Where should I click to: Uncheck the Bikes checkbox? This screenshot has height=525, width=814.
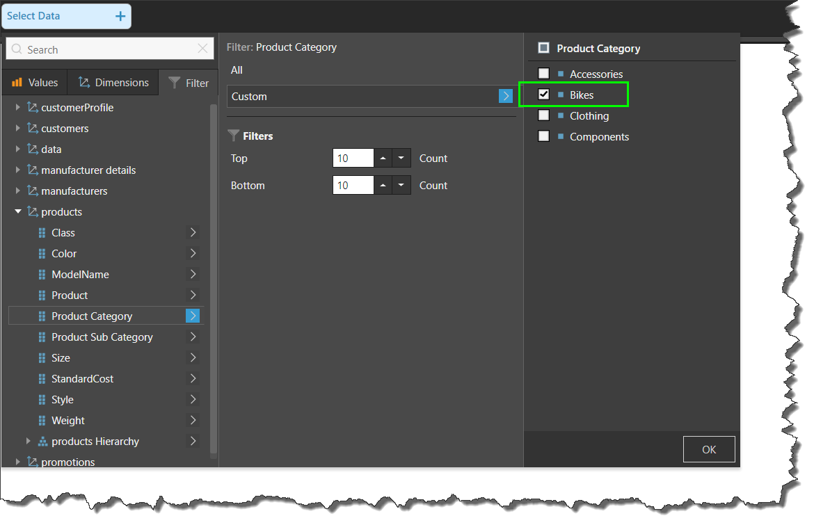pos(543,95)
